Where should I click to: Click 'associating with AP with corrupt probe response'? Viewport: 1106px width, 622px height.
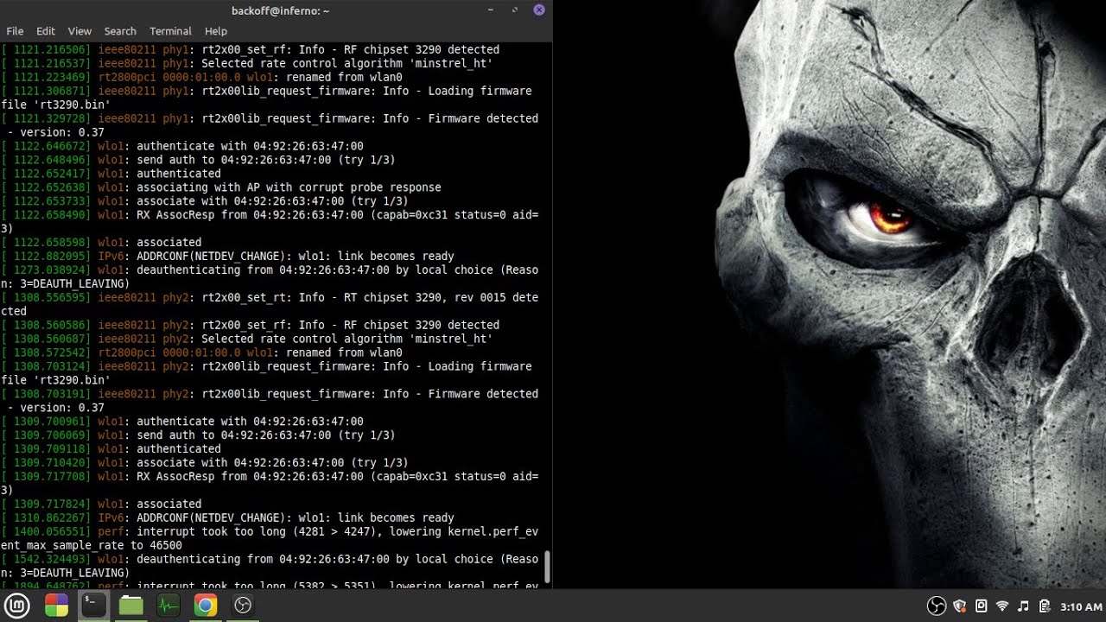coord(289,187)
